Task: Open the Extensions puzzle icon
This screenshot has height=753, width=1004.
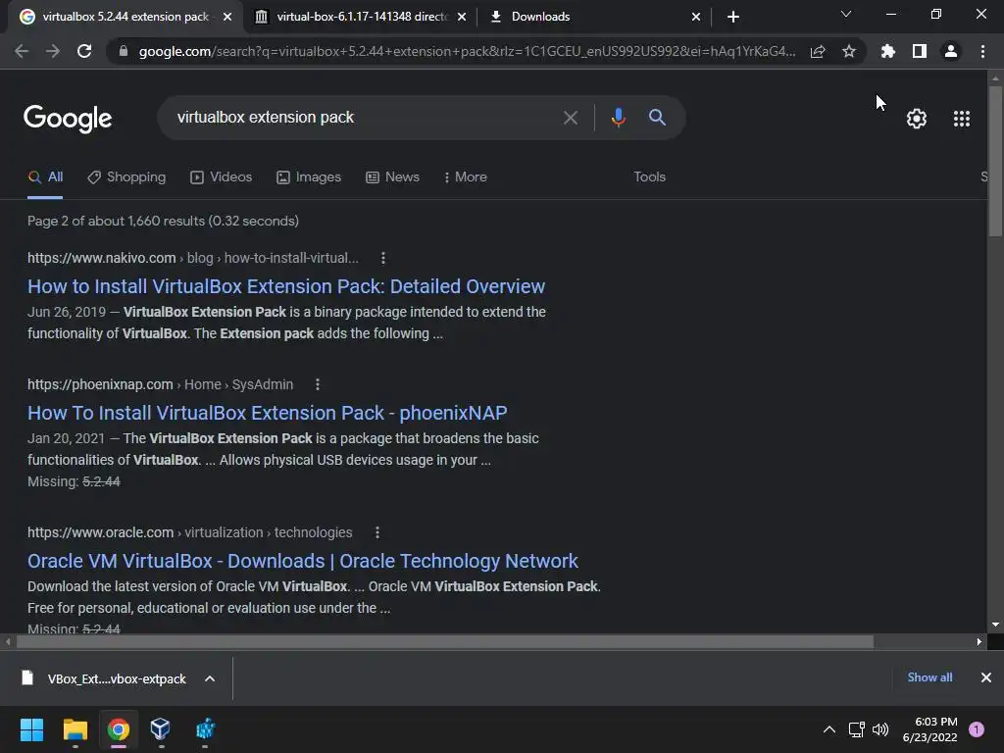Action: (888, 51)
